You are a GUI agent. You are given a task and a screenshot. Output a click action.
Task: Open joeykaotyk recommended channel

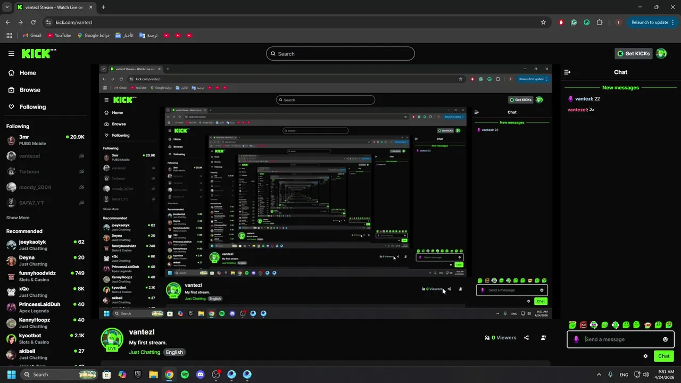point(45,245)
